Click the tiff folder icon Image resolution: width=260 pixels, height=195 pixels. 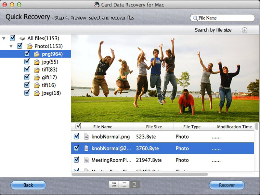click(x=37, y=70)
